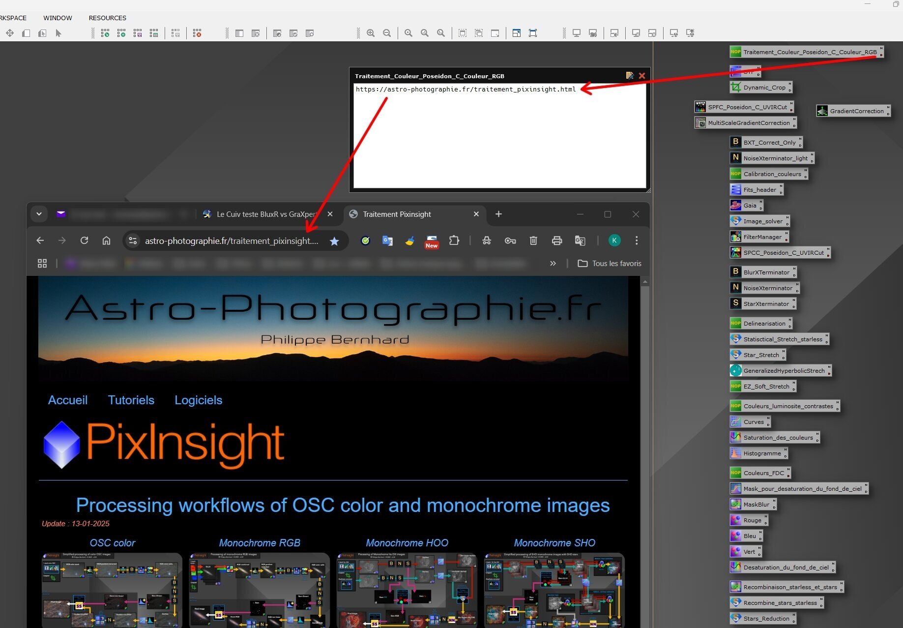Click the zoom in toolbar icon
This screenshot has height=628, width=903.
coord(371,33)
